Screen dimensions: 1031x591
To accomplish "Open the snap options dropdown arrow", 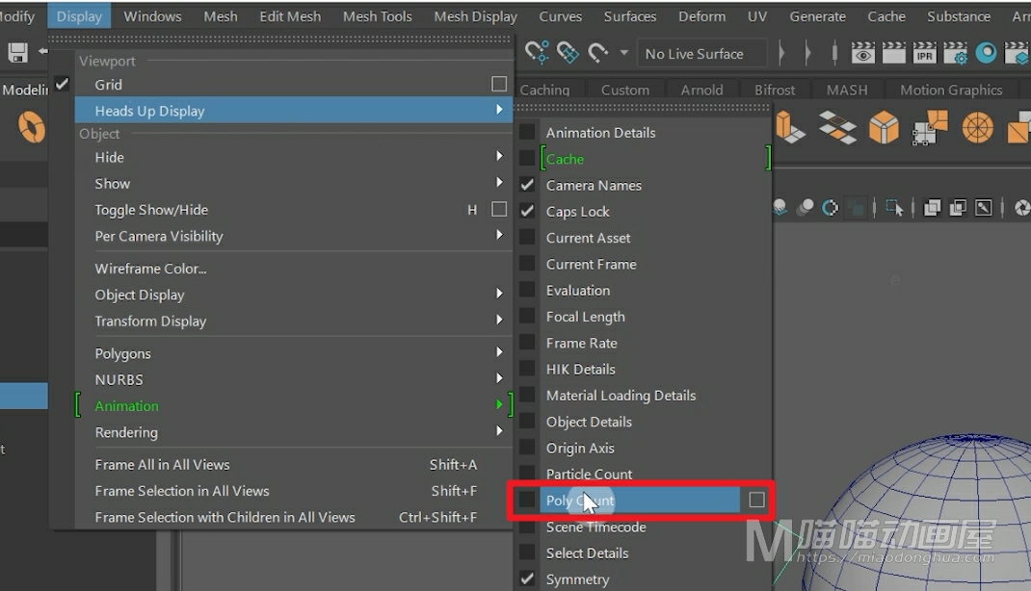I will pyautogui.click(x=623, y=53).
